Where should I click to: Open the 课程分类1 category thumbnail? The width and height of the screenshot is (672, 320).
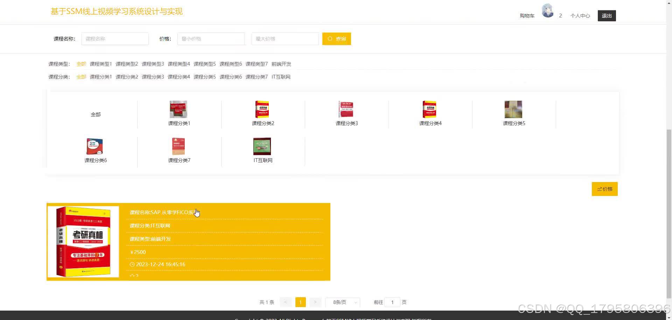[178, 109]
